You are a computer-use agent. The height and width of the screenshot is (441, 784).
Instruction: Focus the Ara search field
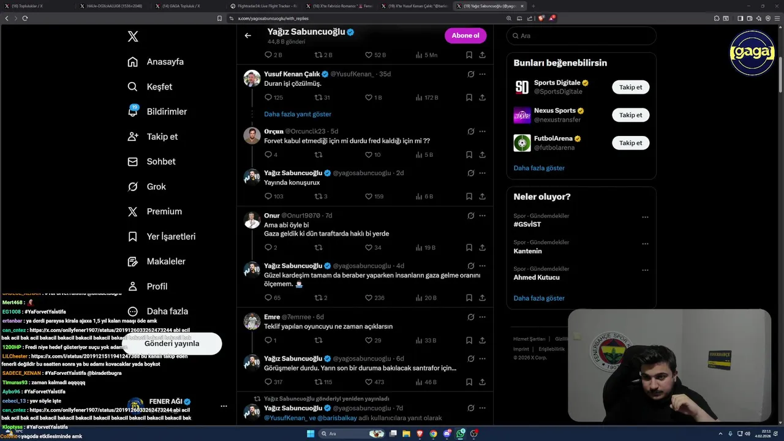(x=581, y=36)
